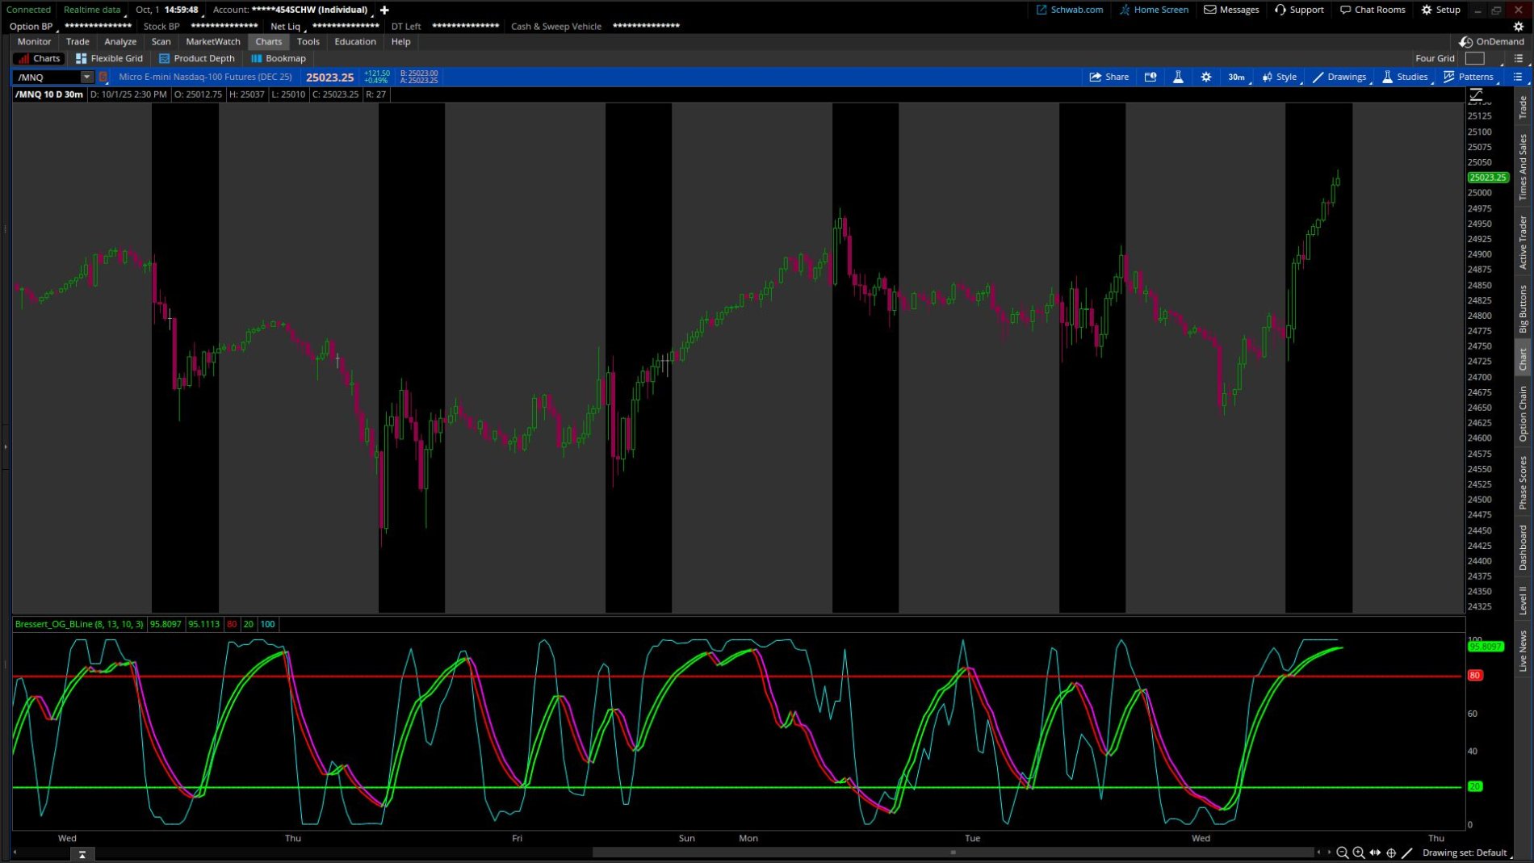Open the 30m timeframe dropdown
The width and height of the screenshot is (1534, 863).
click(1236, 77)
